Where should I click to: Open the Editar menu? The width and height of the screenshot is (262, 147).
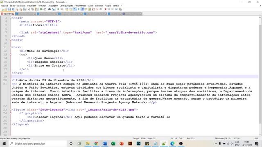(13, 6)
